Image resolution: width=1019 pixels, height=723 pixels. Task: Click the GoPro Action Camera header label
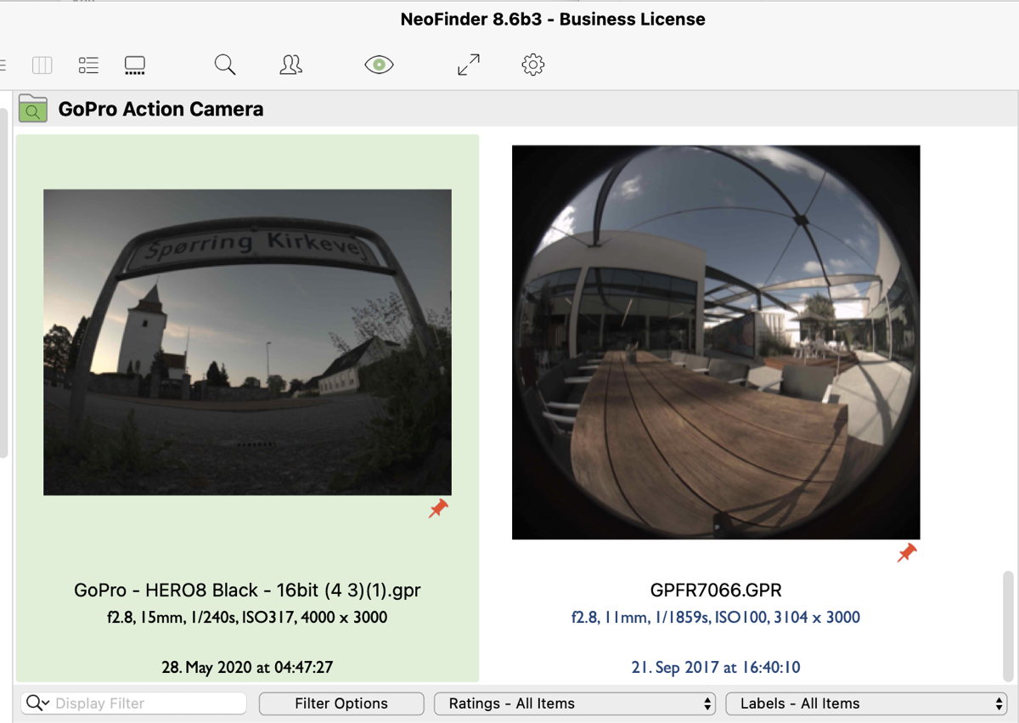tap(160, 109)
